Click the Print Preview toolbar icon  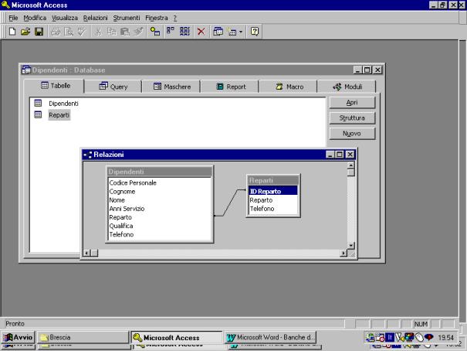(x=69, y=32)
